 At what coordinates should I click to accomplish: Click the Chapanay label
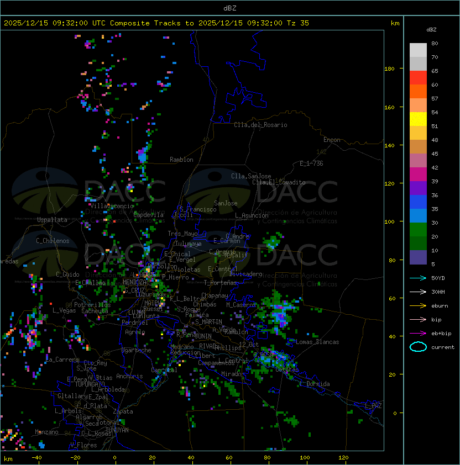pos(215,295)
